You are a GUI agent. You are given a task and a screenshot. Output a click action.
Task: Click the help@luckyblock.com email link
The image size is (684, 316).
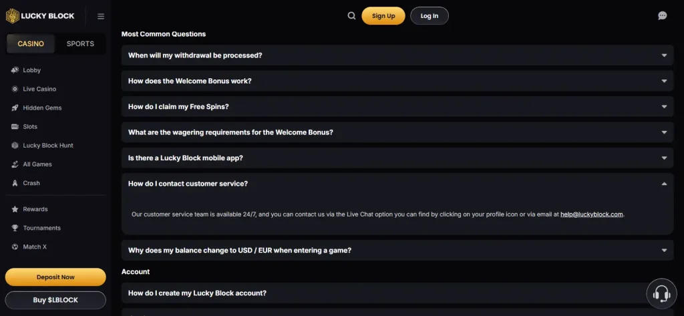pyautogui.click(x=592, y=214)
